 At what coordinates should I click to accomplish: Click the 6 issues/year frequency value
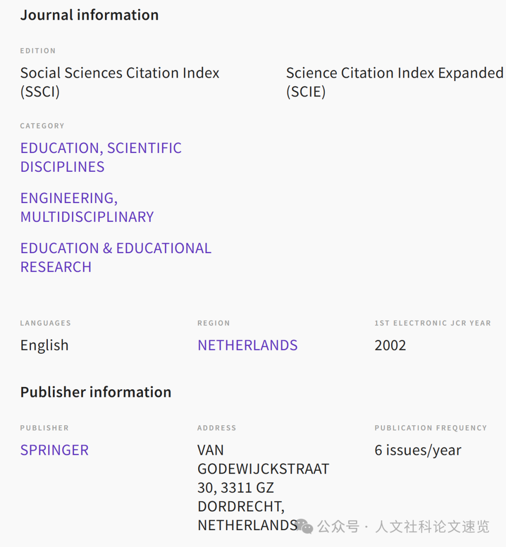point(418,450)
